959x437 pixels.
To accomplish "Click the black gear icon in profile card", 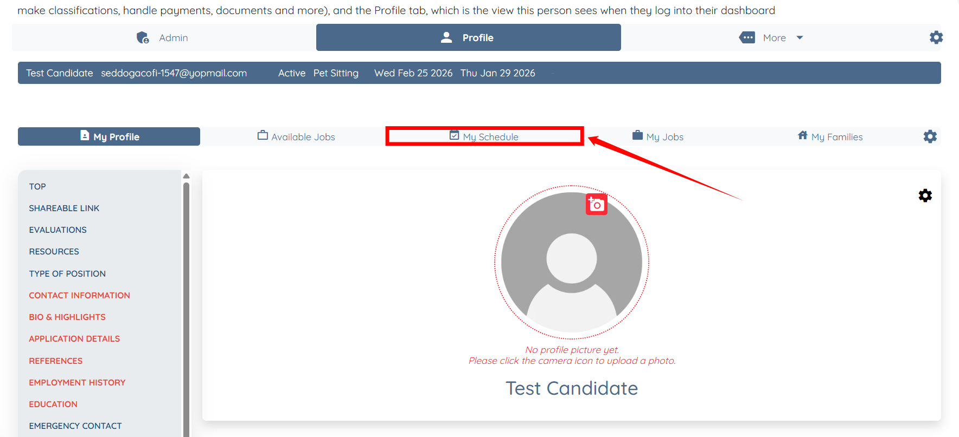I will click(925, 195).
